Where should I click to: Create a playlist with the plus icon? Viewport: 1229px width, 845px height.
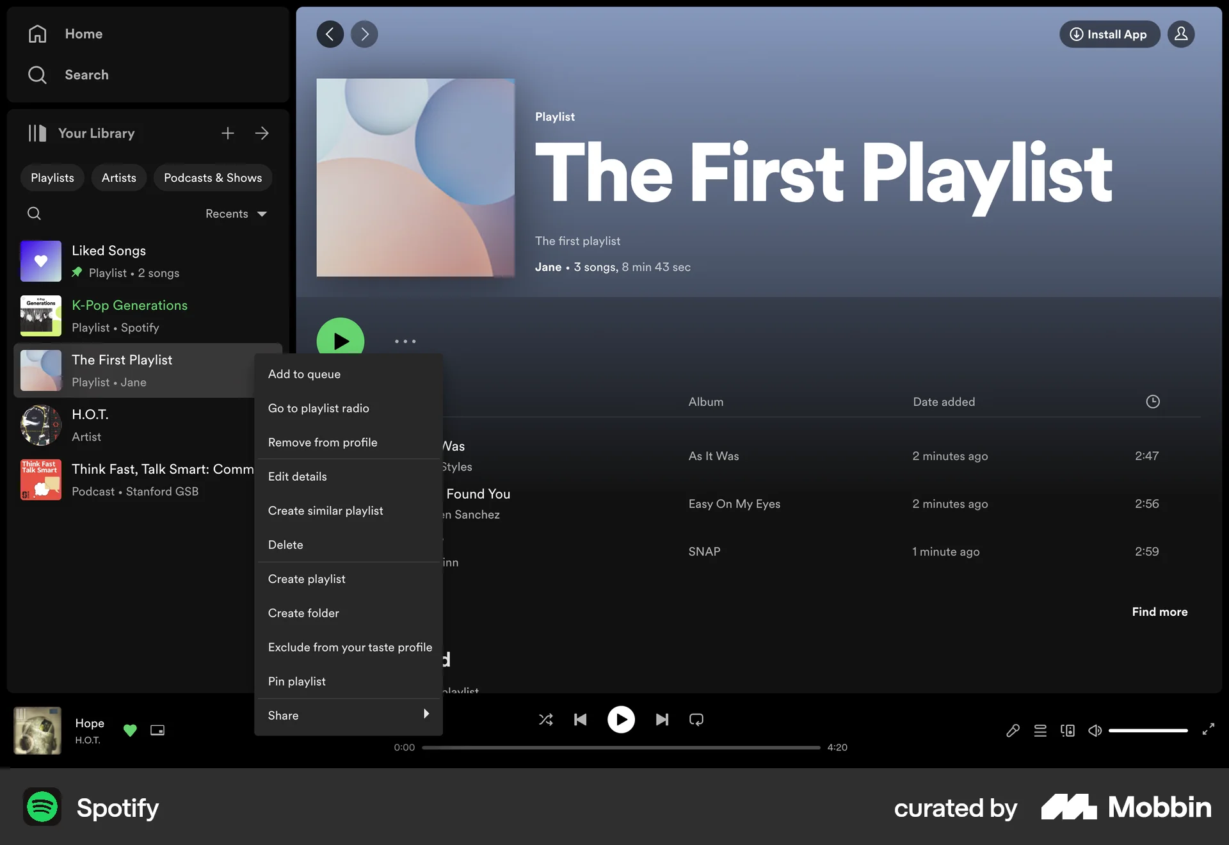click(227, 133)
